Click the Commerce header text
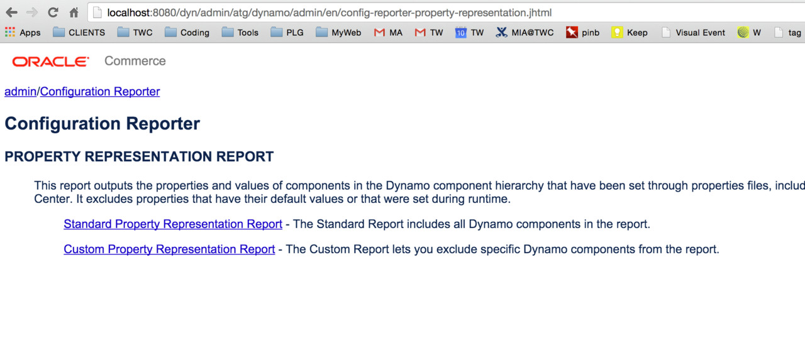805x345 pixels. [x=135, y=61]
